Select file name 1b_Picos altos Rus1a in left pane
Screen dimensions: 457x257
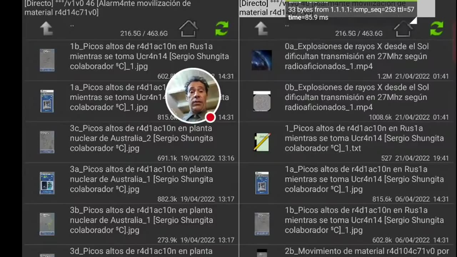(149, 56)
